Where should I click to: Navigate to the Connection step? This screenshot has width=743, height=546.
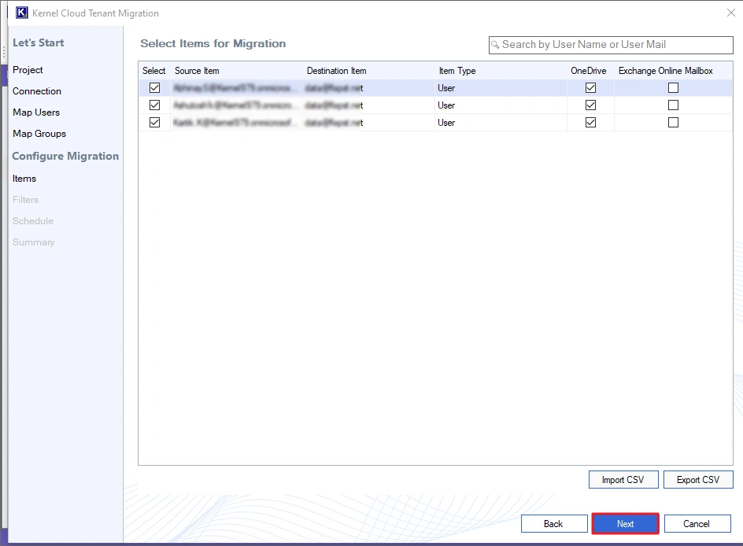coord(37,91)
